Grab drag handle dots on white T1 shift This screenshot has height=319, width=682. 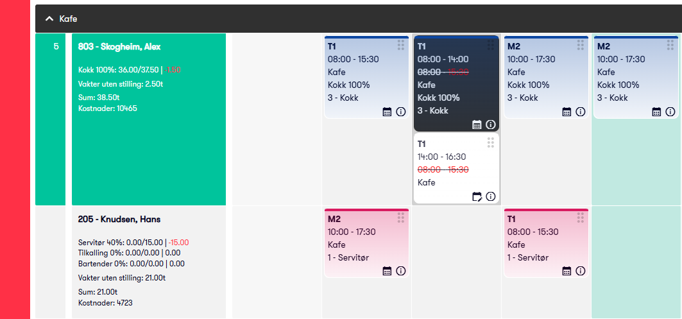(491, 142)
